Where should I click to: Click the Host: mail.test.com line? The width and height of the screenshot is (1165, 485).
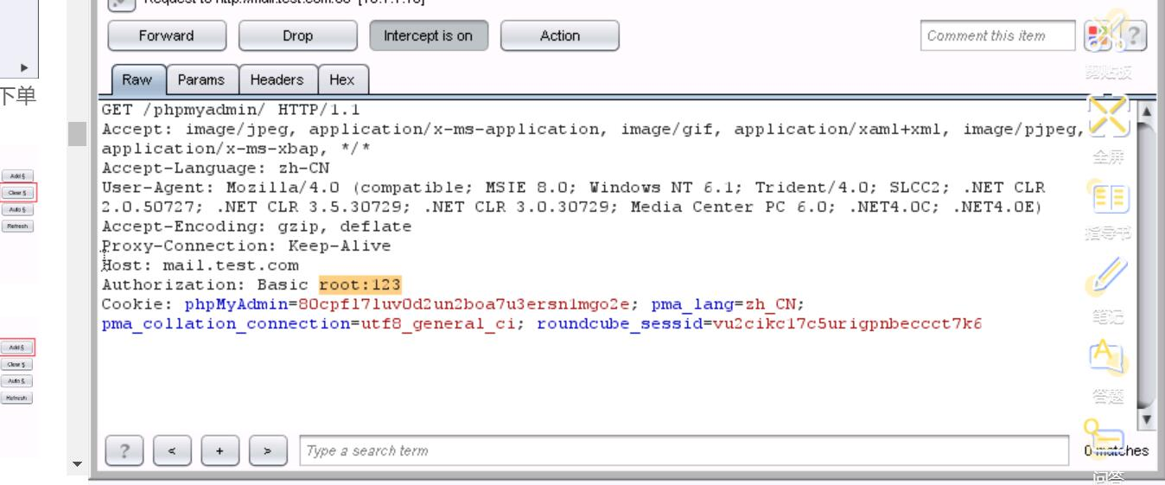pos(201,265)
